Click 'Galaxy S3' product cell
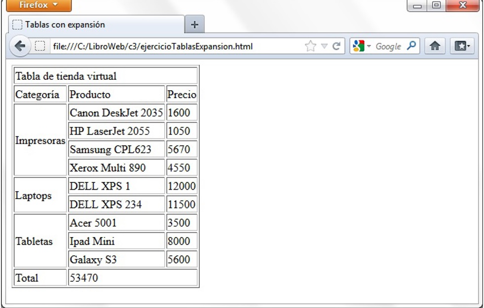The image size is (484, 308). (x=116, y=259)
